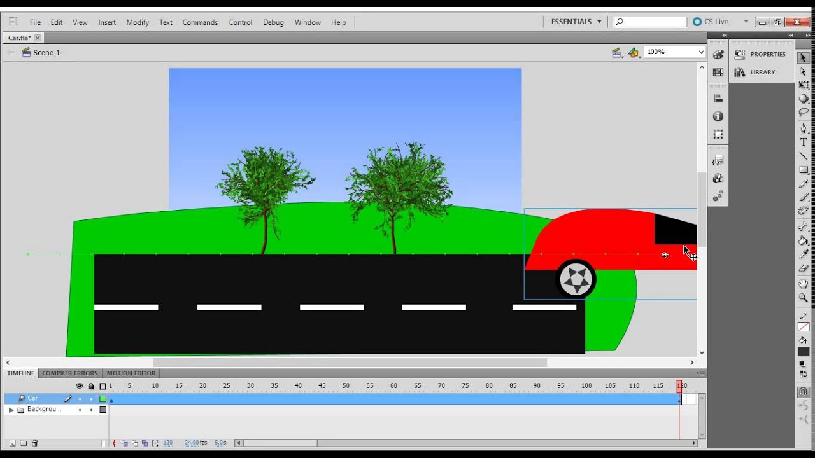815x458 pixels.
Task: Open the Components panel icon
Action: pos(718,178)
